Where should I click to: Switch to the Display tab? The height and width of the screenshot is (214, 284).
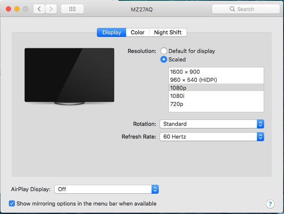[112, 33]
